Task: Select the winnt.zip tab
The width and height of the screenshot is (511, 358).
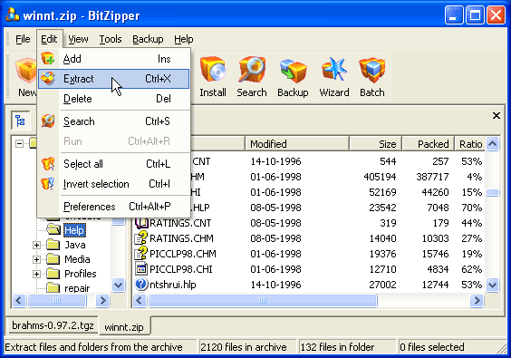Action: (124, 326)
